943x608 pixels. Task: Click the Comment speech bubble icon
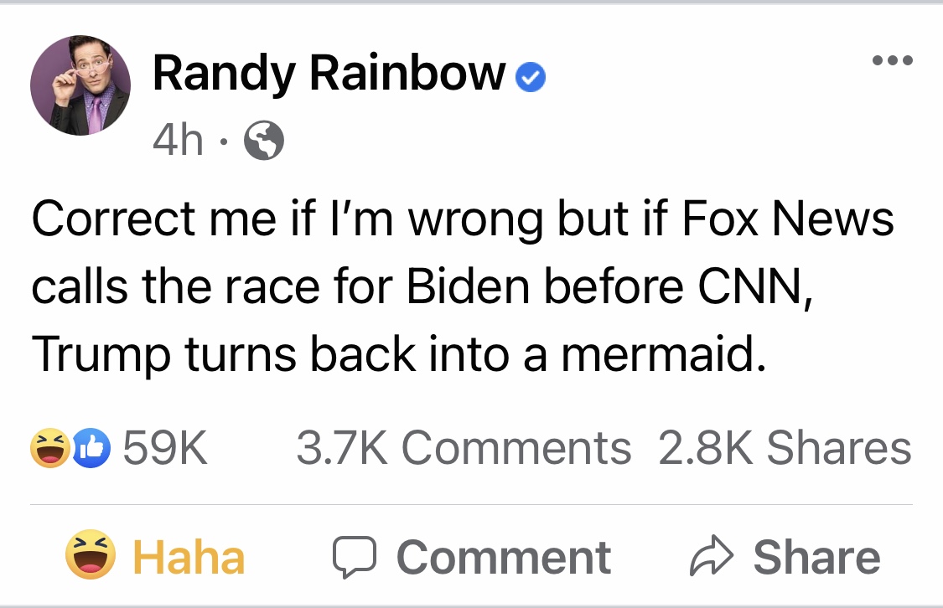[x=355, y=558]
